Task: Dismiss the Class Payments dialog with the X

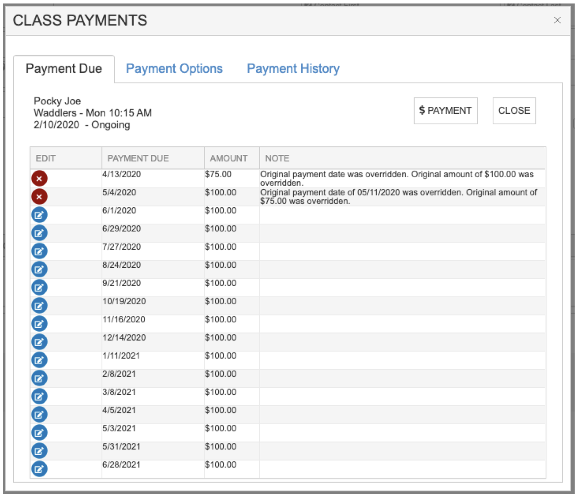Action: (557, 20)
